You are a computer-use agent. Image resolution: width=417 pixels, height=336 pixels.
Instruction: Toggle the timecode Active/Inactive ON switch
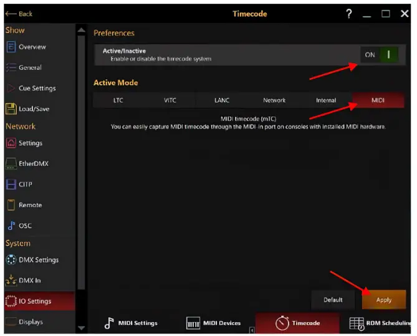(x=380, y=55)
